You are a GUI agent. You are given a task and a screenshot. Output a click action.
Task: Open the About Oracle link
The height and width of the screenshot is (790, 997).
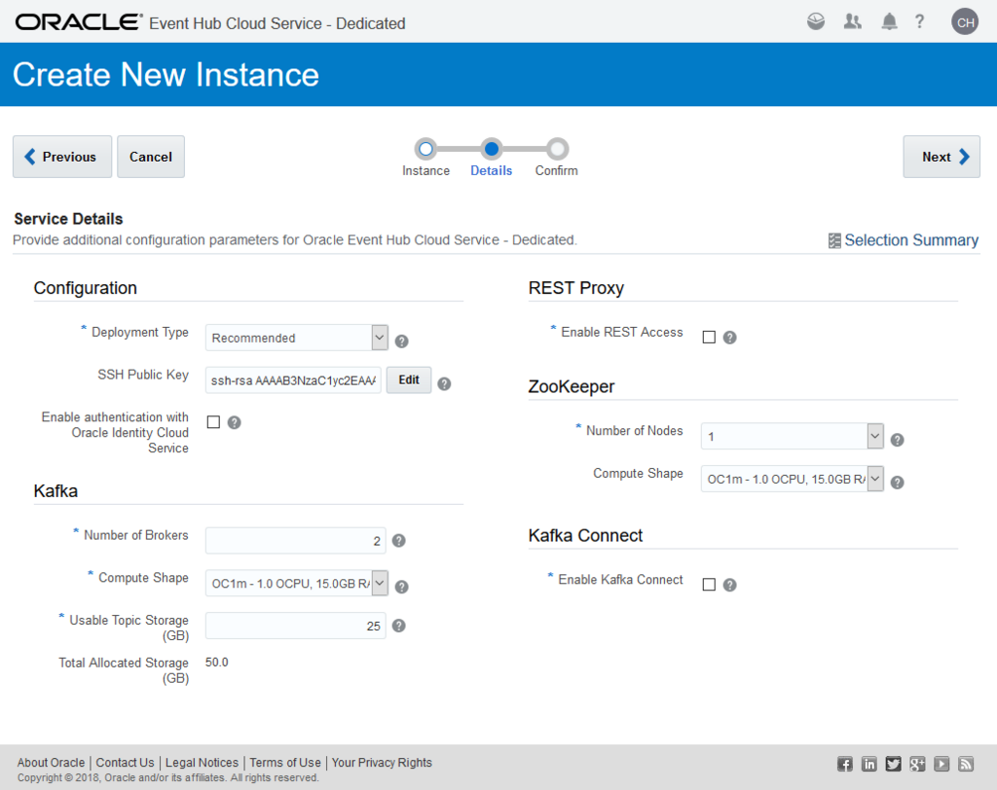51,763
